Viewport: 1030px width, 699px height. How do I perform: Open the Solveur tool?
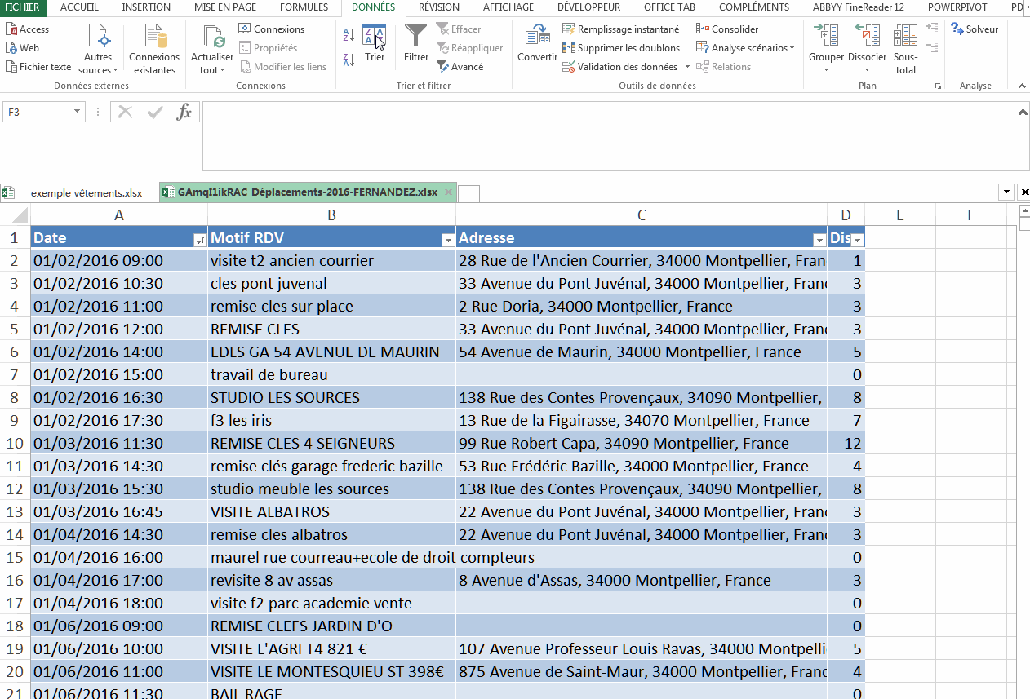(975, 29)
